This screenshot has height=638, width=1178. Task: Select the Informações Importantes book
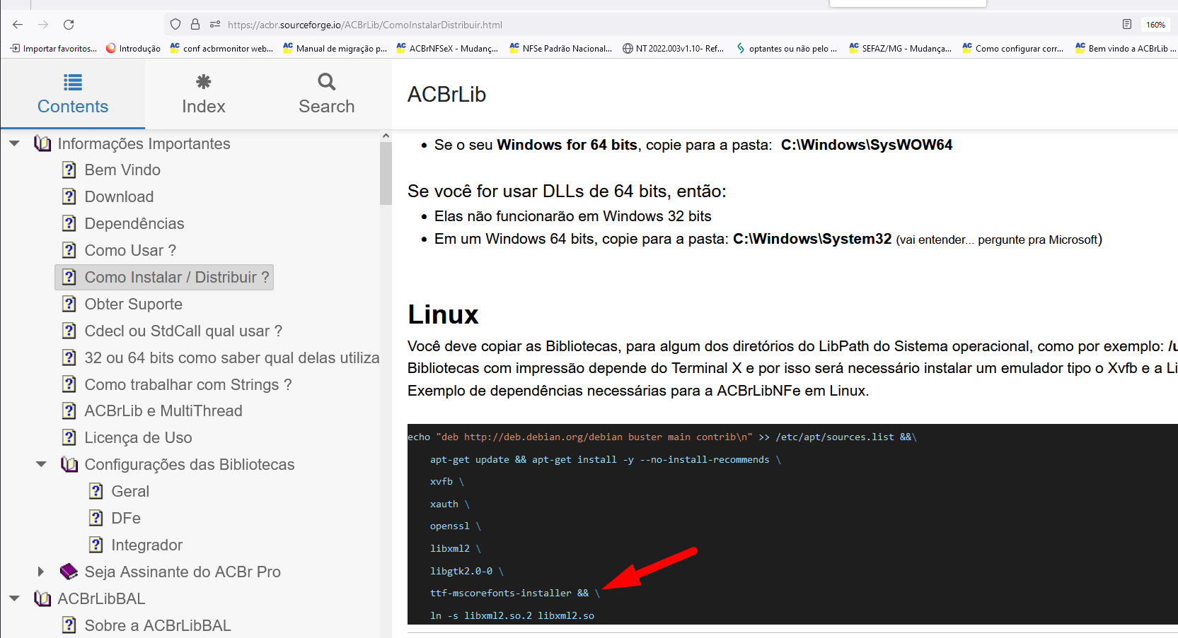[x=132, y=143]
